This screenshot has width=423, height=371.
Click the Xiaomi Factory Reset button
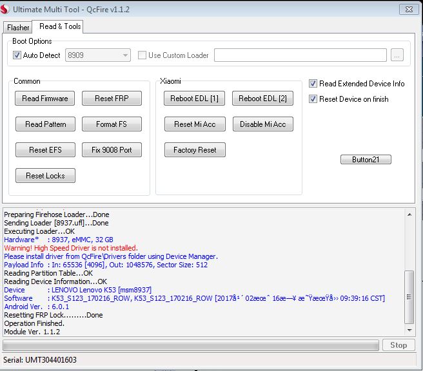click(195, 150)
